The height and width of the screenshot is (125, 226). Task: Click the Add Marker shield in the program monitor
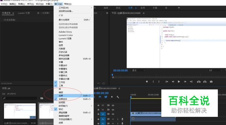tap(147, 82)
